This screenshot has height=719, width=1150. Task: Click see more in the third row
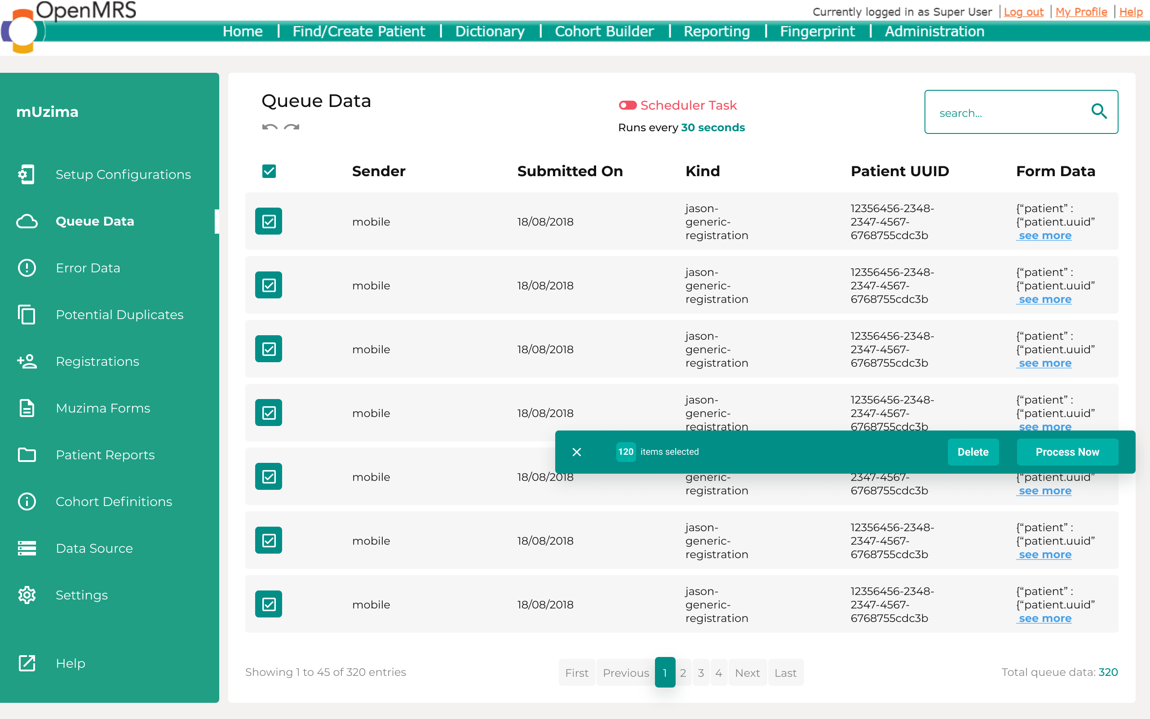(x=1044, y=363)
